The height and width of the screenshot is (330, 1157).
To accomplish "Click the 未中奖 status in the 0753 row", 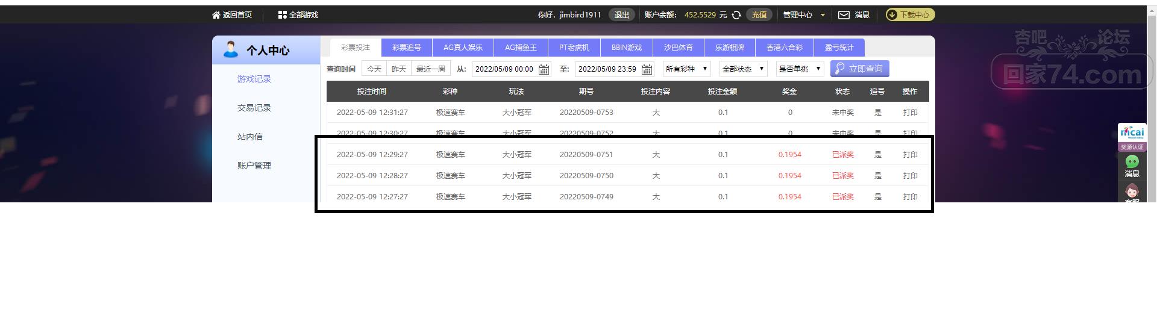I will point(843,113).
